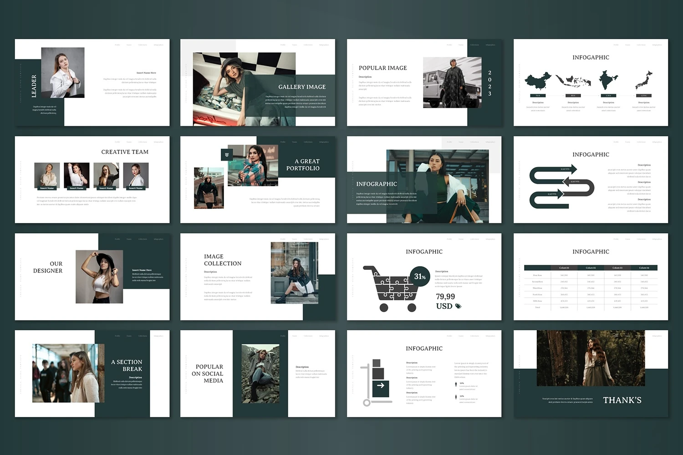Click the small logo badge on Portfolio slide
This screenshot has width=683, height=455.
pos(227,155)
